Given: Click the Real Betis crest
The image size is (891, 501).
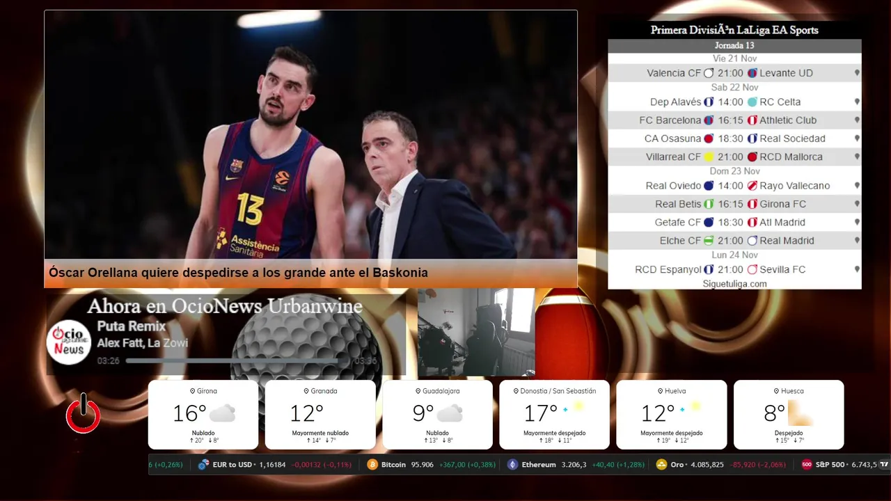Looking at the screenshot, I should (709, 205).
